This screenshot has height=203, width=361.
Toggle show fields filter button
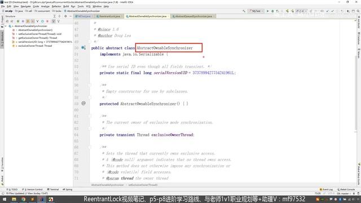(28, 21)
